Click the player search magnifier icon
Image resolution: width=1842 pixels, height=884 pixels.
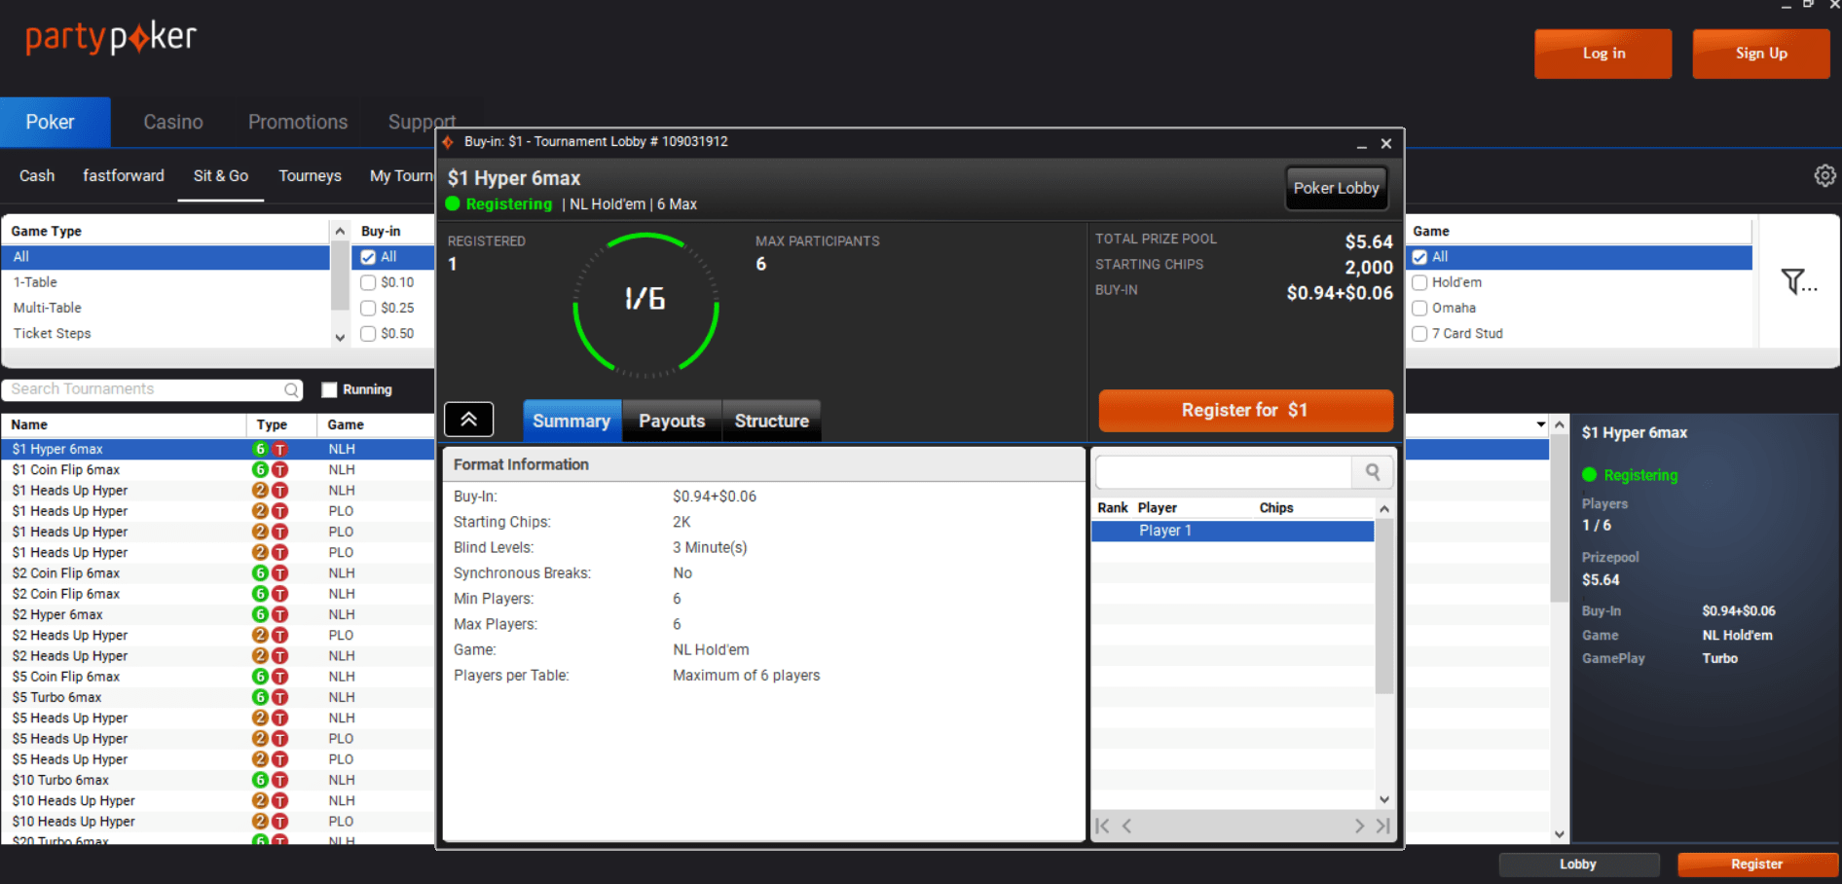tap(1373, 472)
